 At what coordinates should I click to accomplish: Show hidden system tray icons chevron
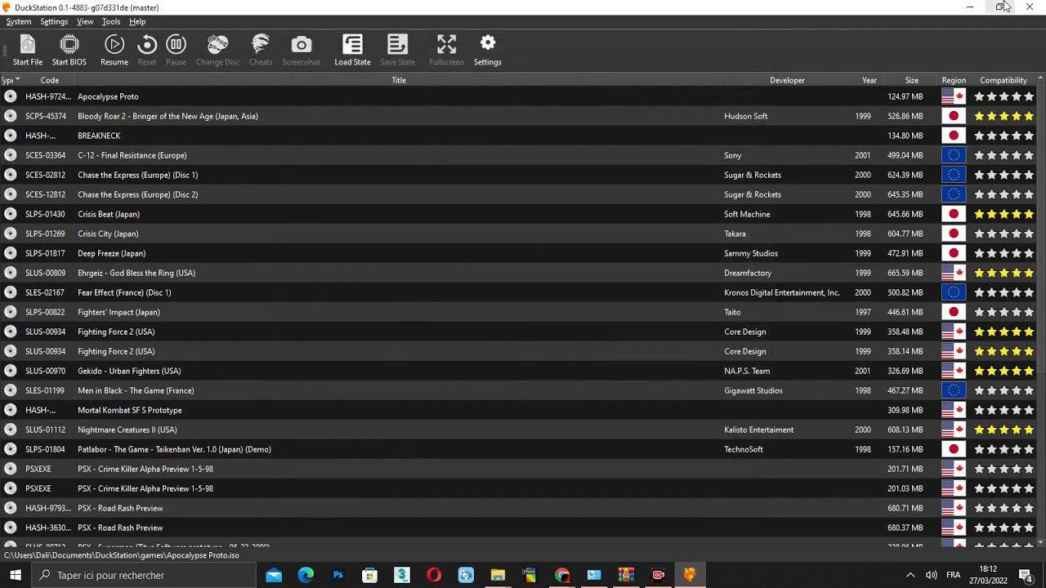910,575
